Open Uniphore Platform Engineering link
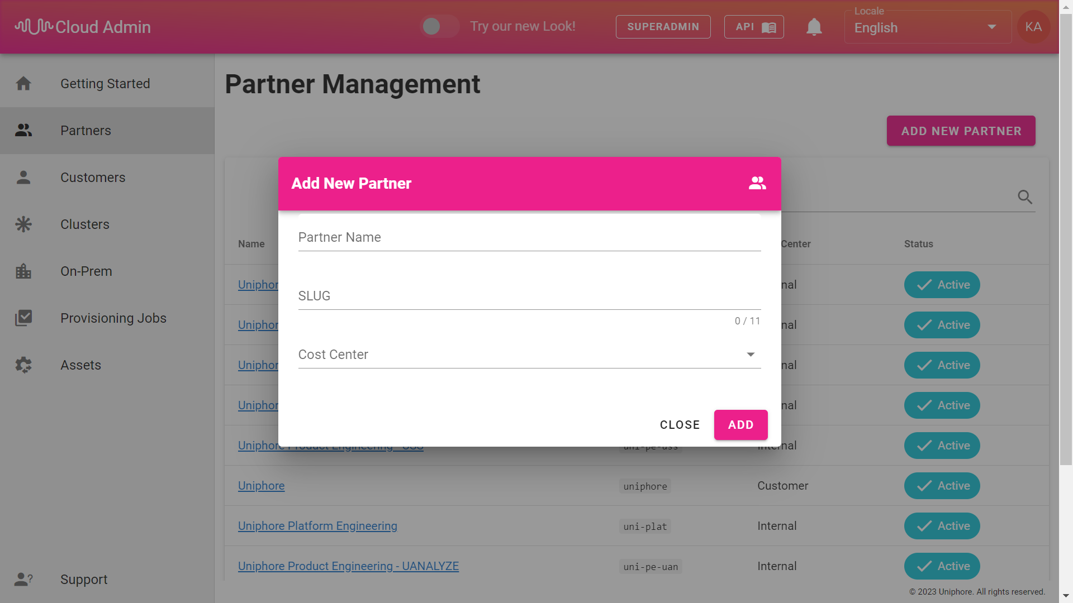Image resolution: width=1073 pixels, height=603 pixels. pos(317,526)
